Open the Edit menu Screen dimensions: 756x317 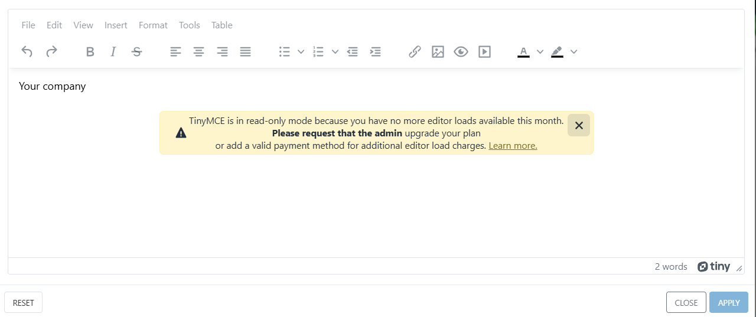54,25
